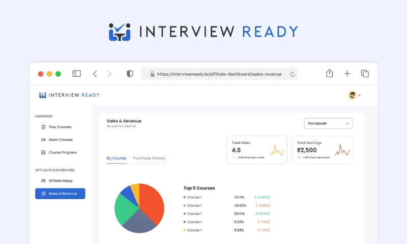Go back using the browser back arrow
407x244 pixels.
95,74
